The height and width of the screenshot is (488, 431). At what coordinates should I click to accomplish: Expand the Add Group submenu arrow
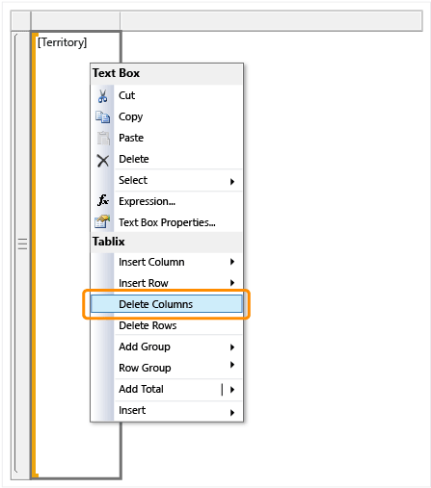tap(232, 347)
